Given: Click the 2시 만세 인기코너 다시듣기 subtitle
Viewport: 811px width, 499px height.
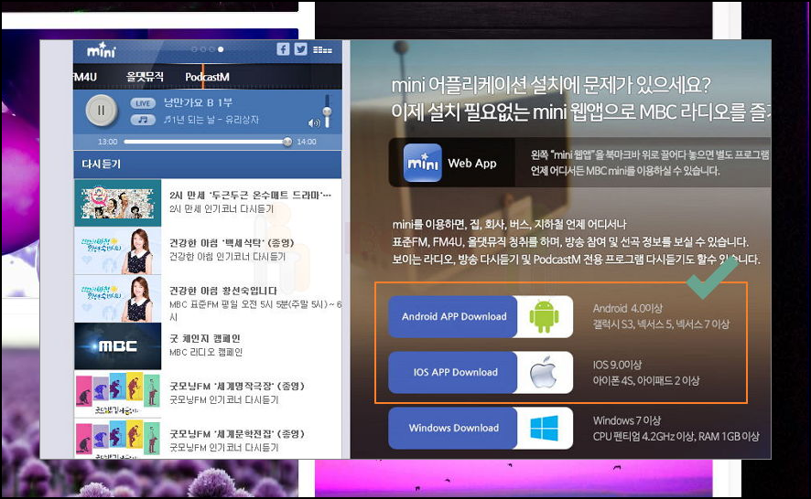Looking at the screenshot, I should pyautogui.click(x=222, y=209).
